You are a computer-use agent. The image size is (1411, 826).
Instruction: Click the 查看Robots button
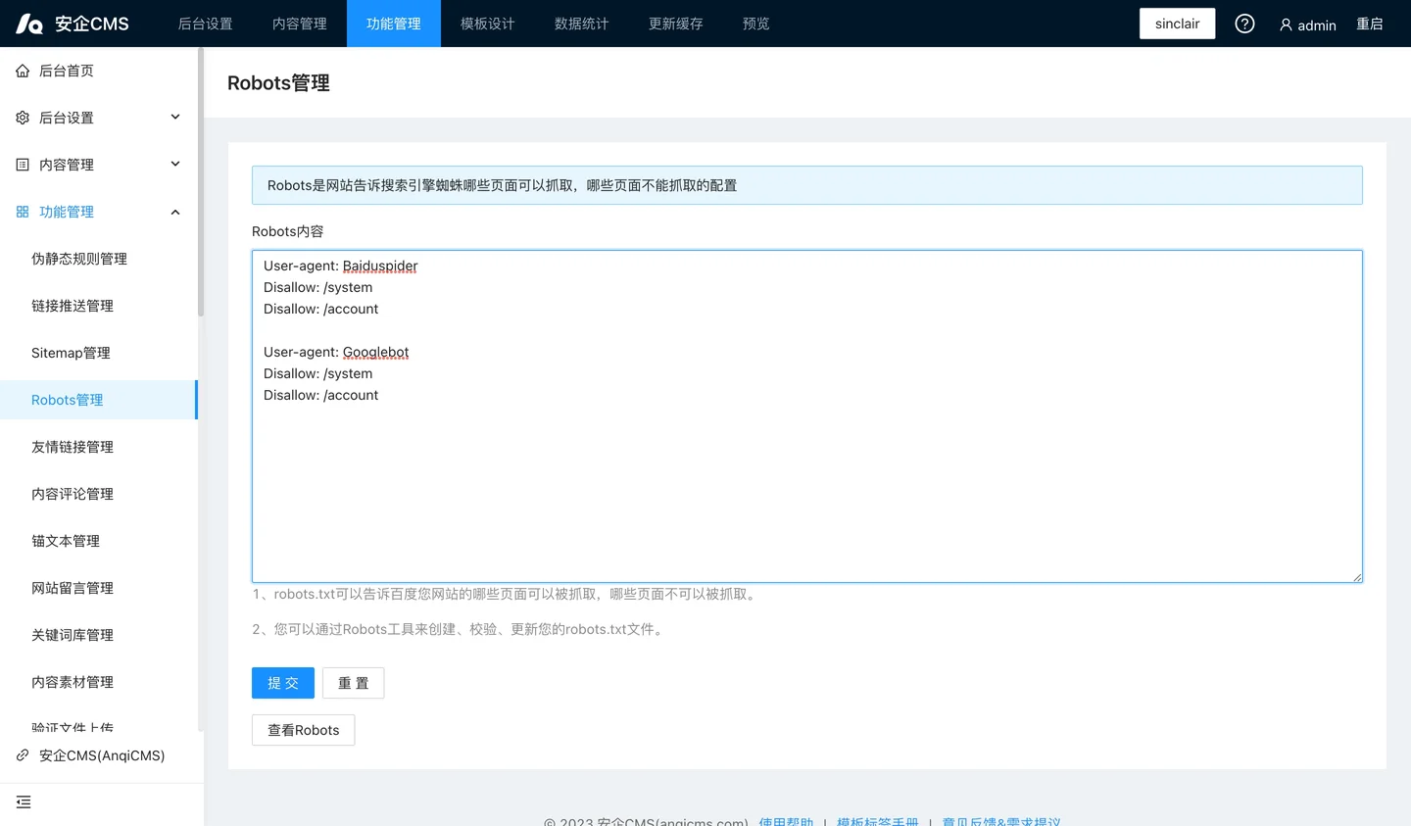[304, 730]
